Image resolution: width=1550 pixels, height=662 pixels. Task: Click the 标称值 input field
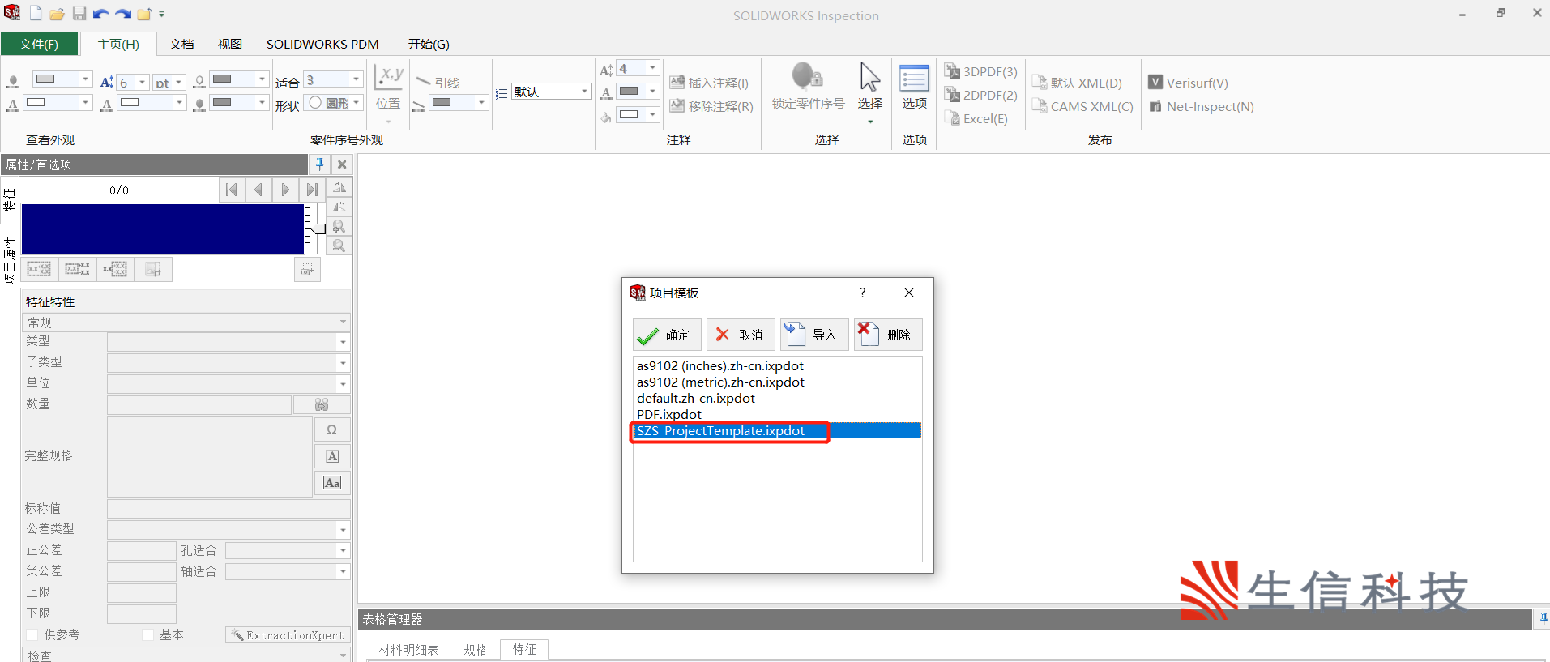click(228, 509)
